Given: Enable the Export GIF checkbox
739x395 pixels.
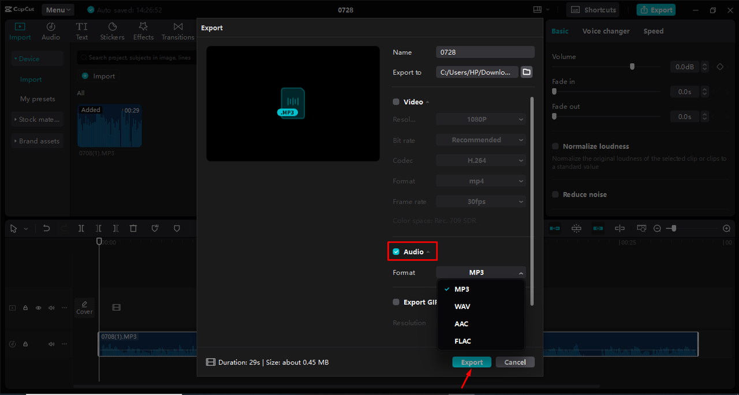Looking at the screenshot, I should 396,302.
